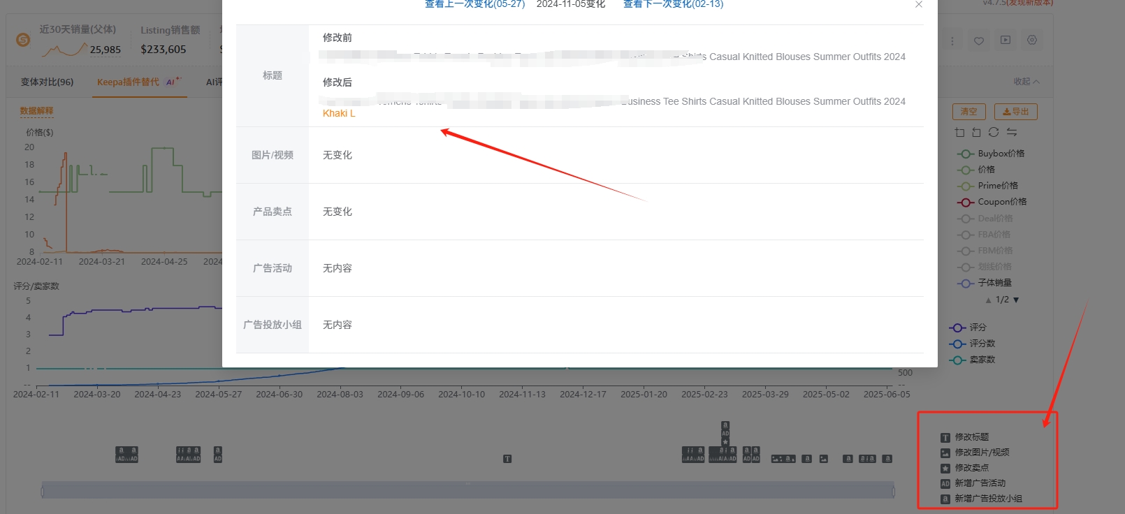The height and width of the screenshot is (514, 1125).
Task: Click the AI badge next to Keepa tab
Action: pos(172,82)
